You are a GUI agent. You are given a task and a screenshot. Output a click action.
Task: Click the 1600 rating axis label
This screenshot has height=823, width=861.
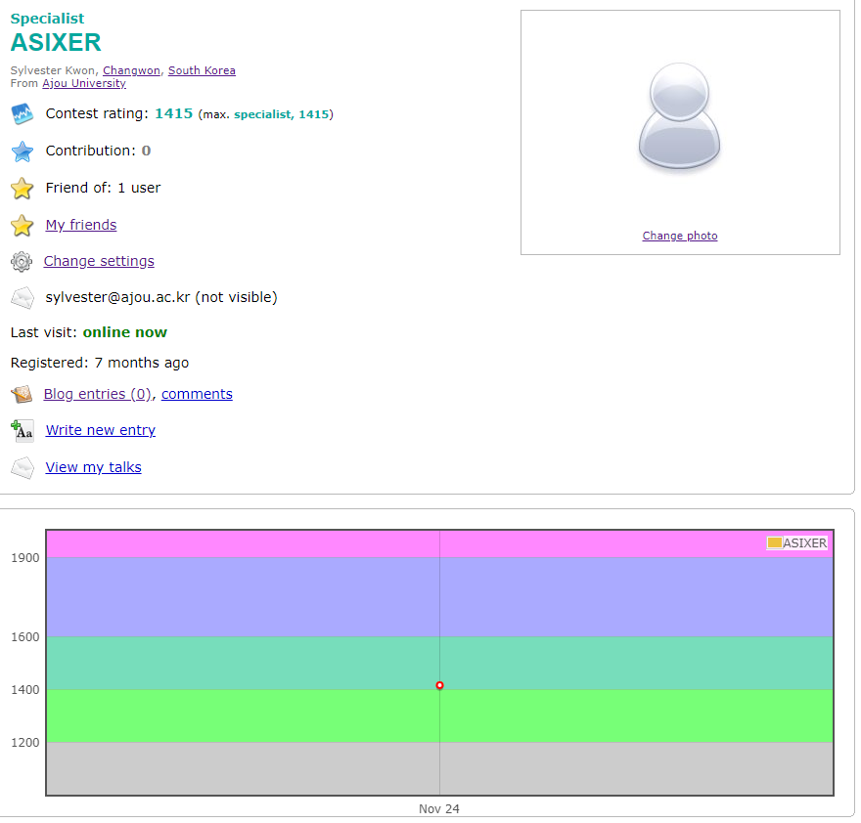click(25, 637)
